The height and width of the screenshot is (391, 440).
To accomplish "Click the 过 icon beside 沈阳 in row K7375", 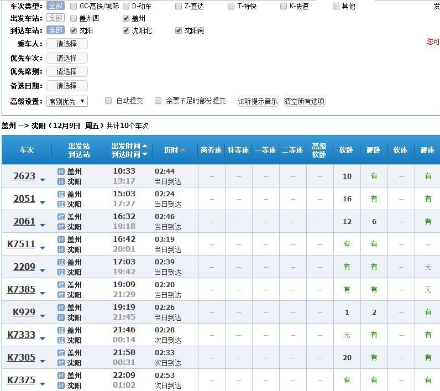I will pyautogui.click(x=61, y=385).
